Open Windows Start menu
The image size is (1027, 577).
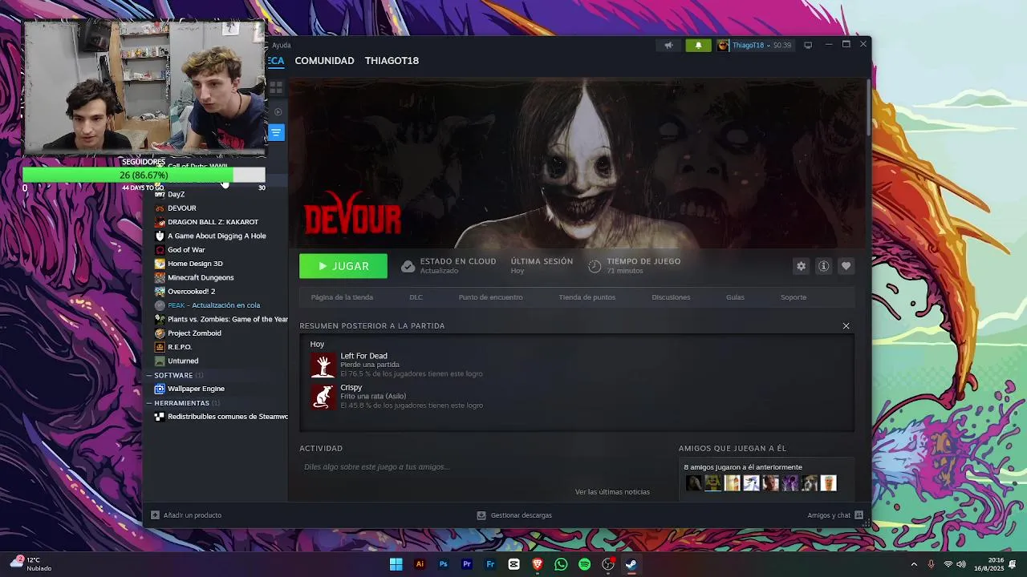[396, 564]
